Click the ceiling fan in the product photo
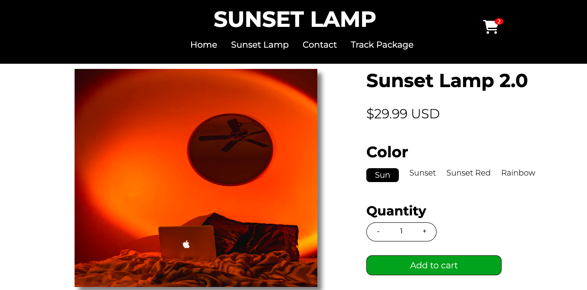This screenshot has height=290, width=587. click(233, 135)
